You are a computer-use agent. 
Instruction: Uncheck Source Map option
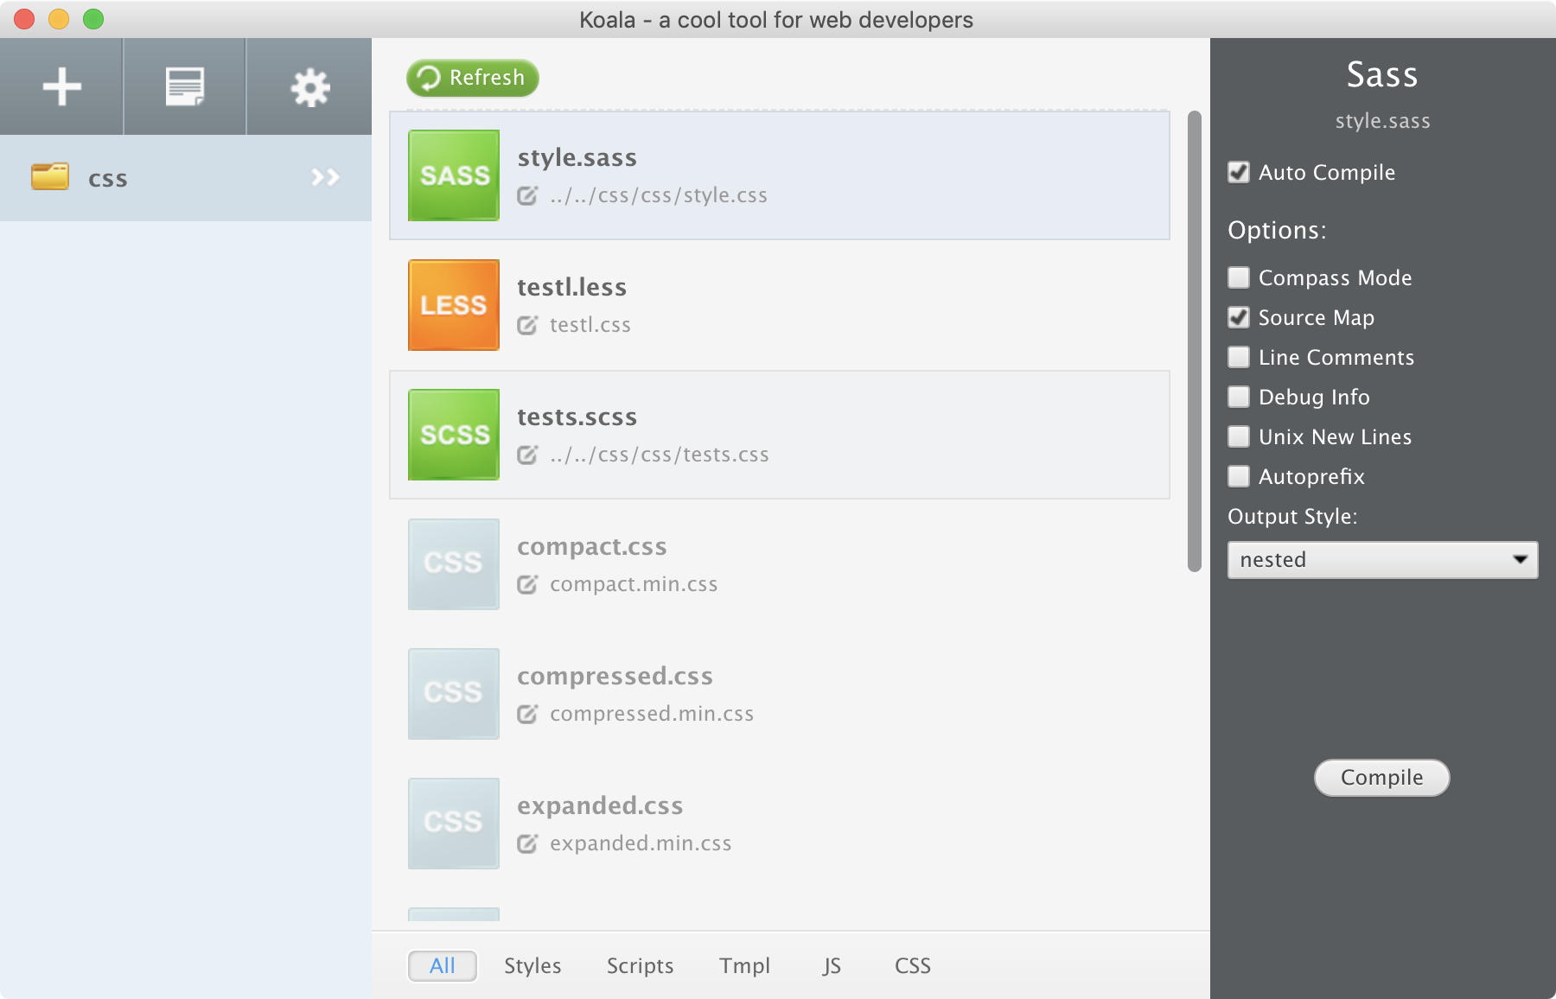1239,317
